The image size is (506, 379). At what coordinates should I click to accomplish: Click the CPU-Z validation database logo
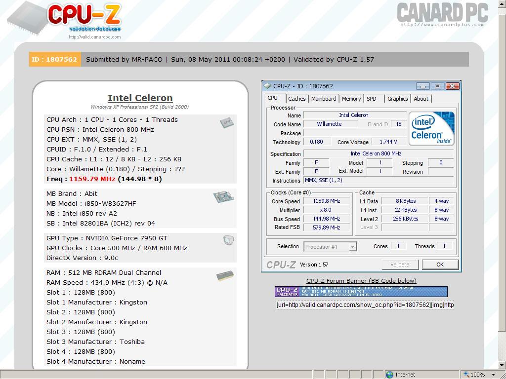click(65, 18)
